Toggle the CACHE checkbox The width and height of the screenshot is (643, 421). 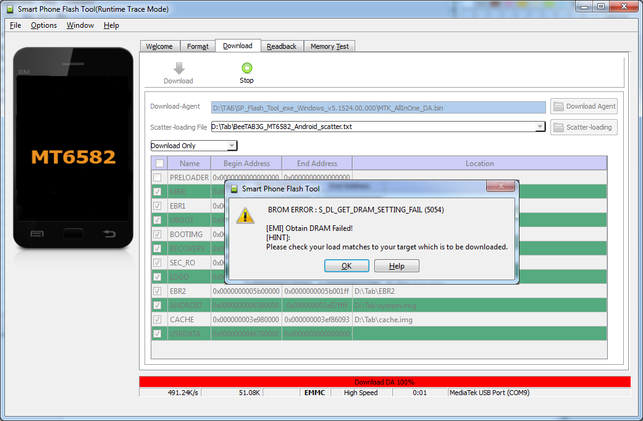coord(157,319)
